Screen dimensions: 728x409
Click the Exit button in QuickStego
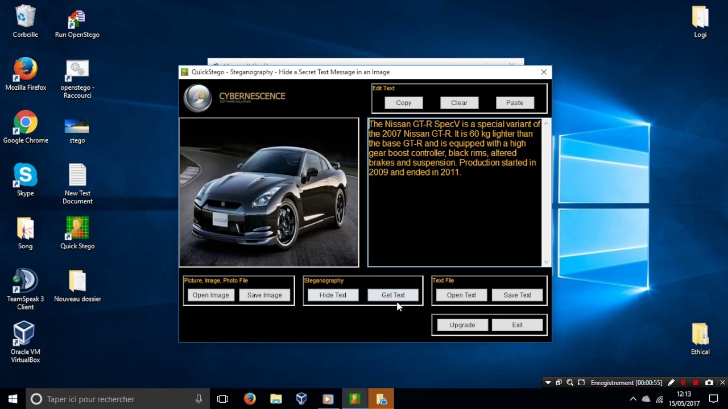(x=518, y=325)
